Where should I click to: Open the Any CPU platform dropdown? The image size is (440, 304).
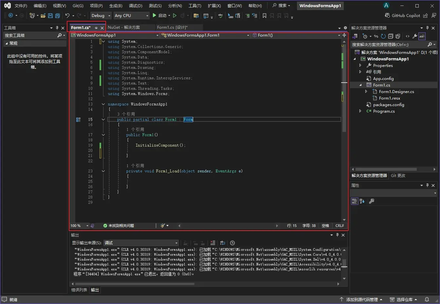click(131, 16)
